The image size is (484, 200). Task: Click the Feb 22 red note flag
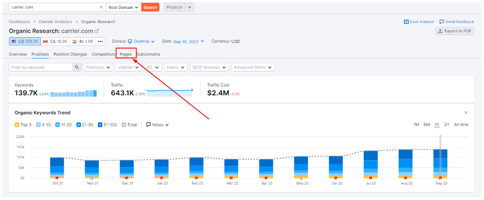pyautogui.click(x=196, y=178)
